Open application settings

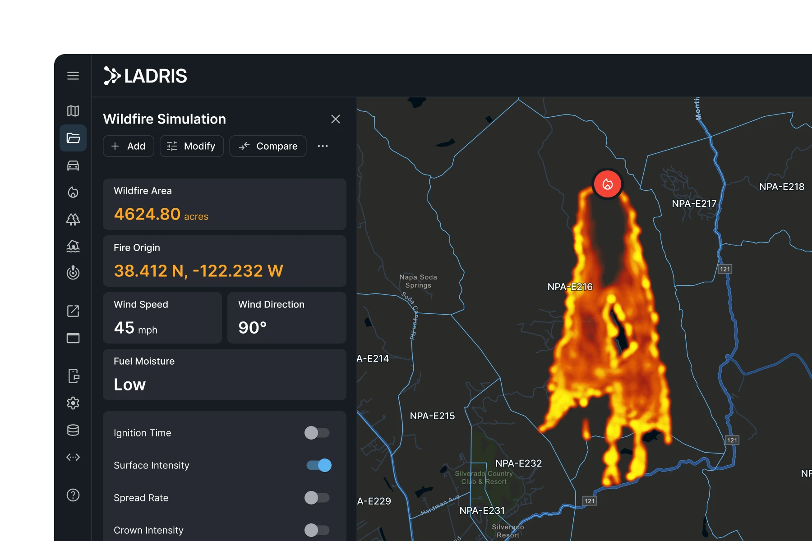(73, 403)
